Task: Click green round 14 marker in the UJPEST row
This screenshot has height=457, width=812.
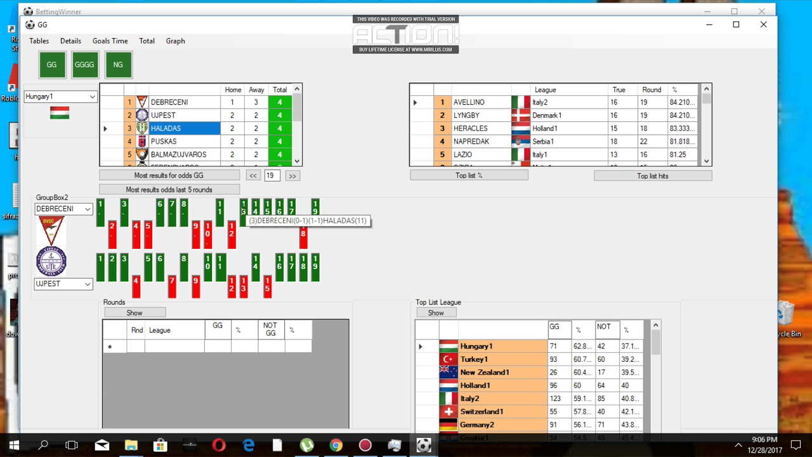Action: tap(256, 267)
